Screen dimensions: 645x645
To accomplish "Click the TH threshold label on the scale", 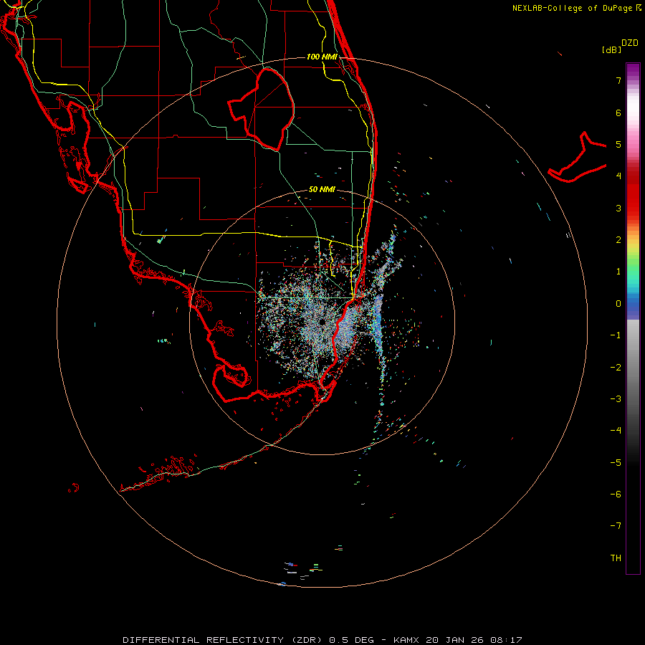I will tap(616, 558).
